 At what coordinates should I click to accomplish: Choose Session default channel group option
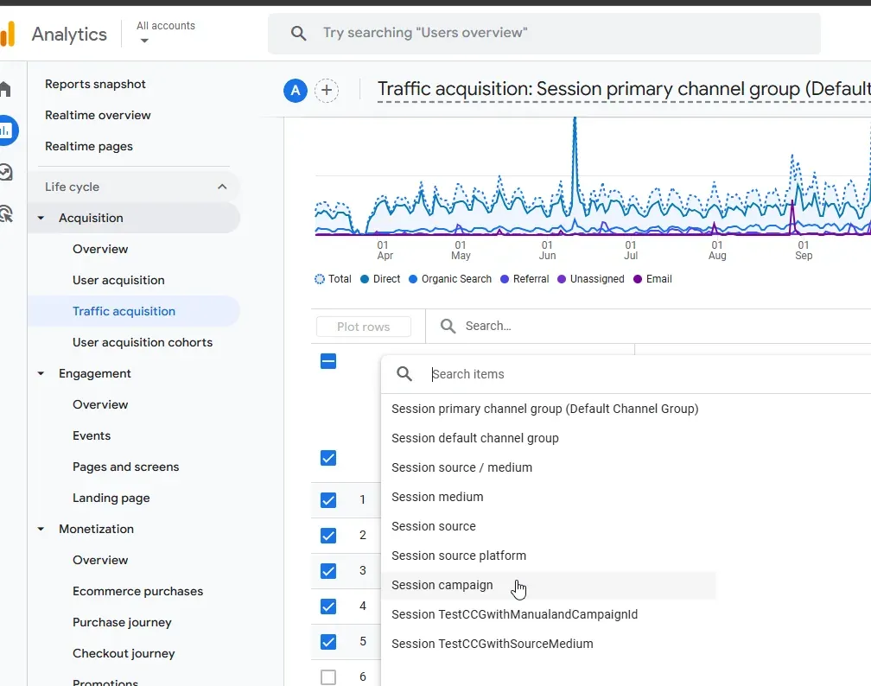[x=475, y=438]
